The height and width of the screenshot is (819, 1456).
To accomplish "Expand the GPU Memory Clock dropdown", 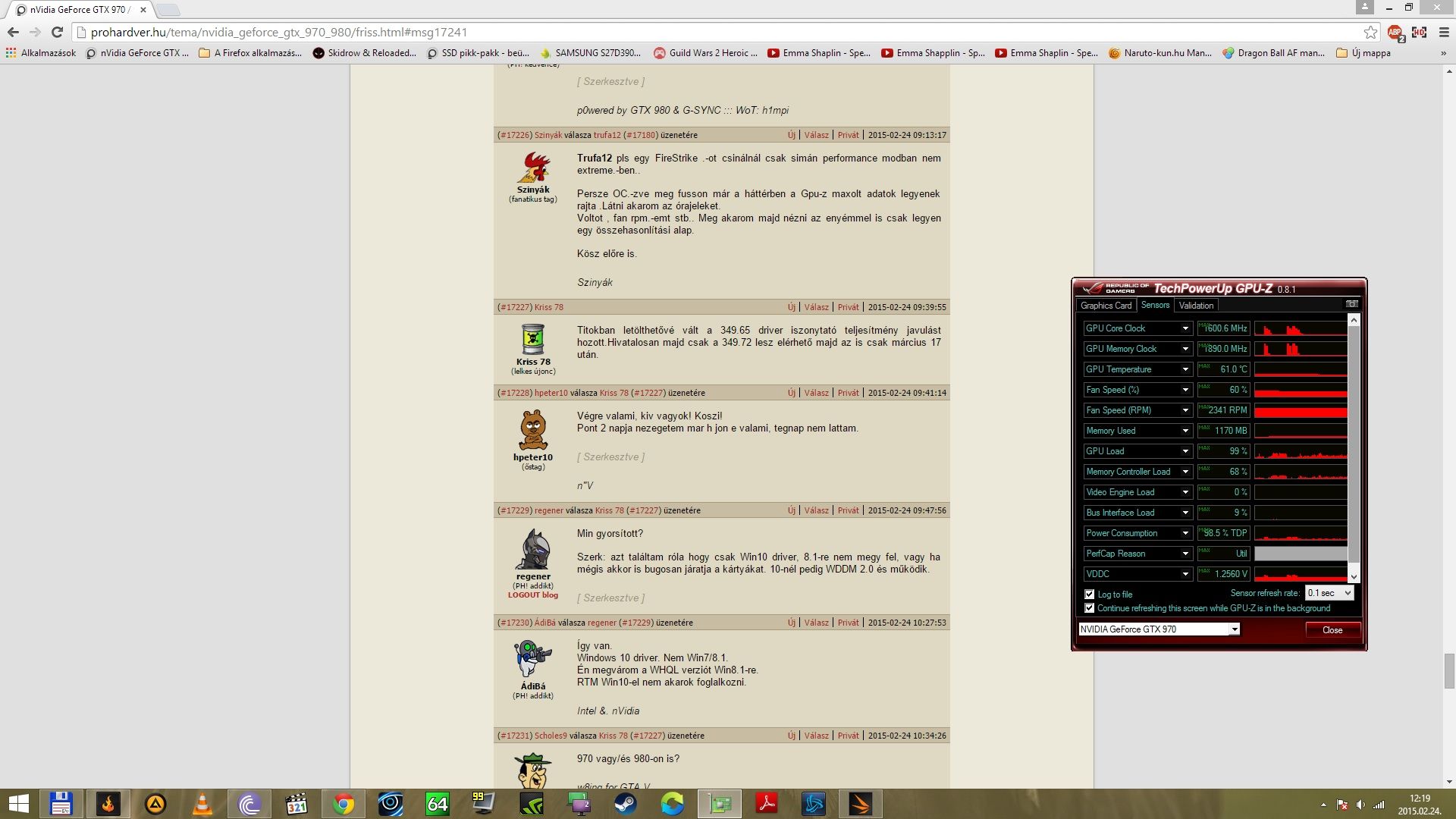I will click(1185, 349).
